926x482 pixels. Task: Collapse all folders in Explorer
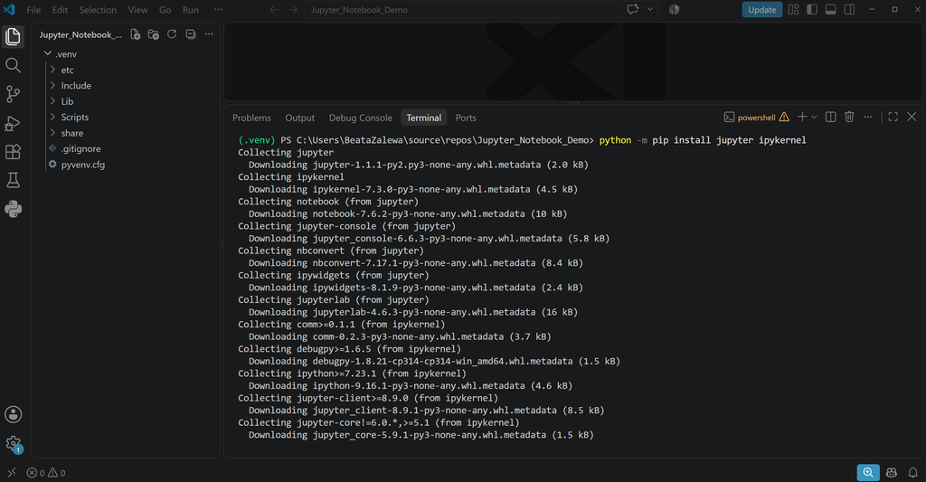(190, 34)
